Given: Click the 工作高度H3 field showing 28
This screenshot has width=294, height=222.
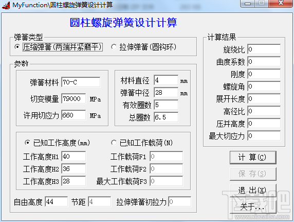Looking at the screenshot, I should pyautogui.click(x=73, y=181).
